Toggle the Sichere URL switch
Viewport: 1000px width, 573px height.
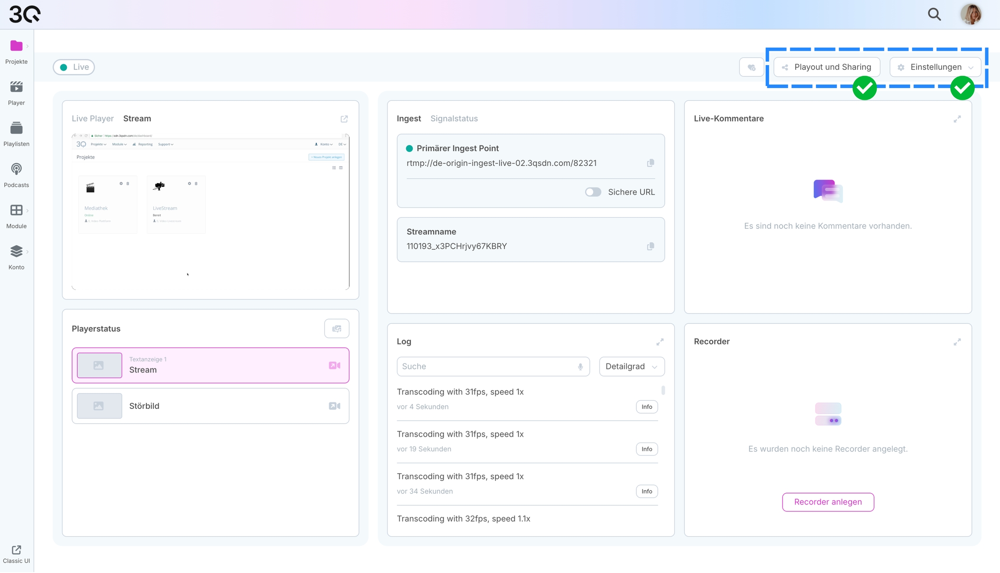(x=593, y=192)
